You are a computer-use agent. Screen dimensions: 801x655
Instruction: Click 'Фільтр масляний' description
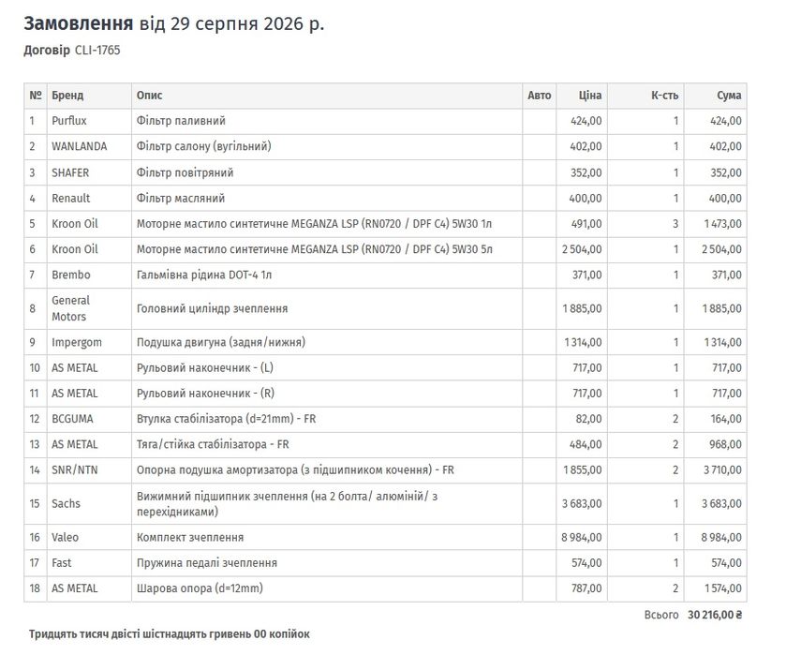pos(180,199)
